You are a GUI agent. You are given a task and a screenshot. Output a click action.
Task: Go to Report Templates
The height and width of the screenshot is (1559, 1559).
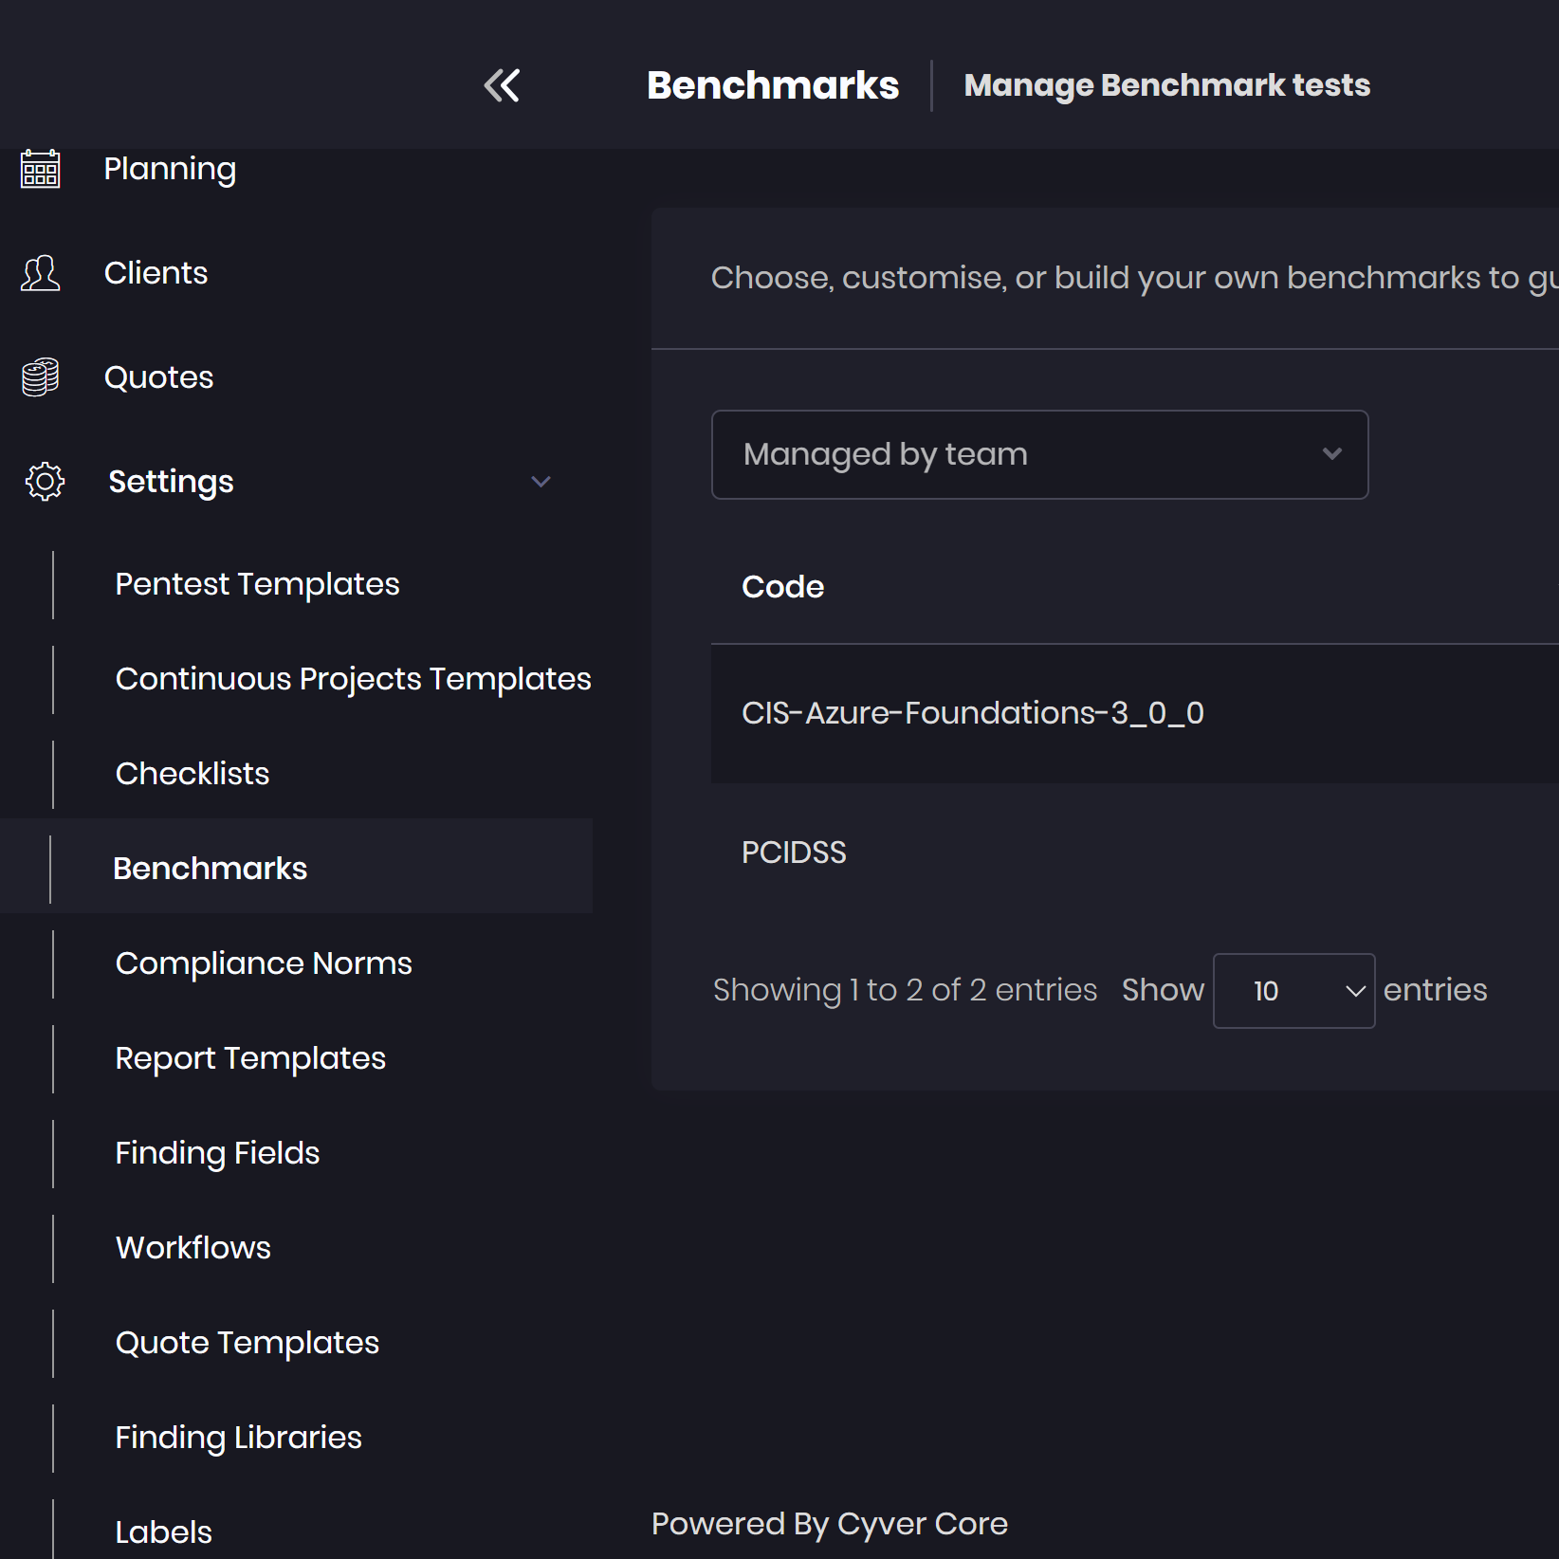[250, 1058]
